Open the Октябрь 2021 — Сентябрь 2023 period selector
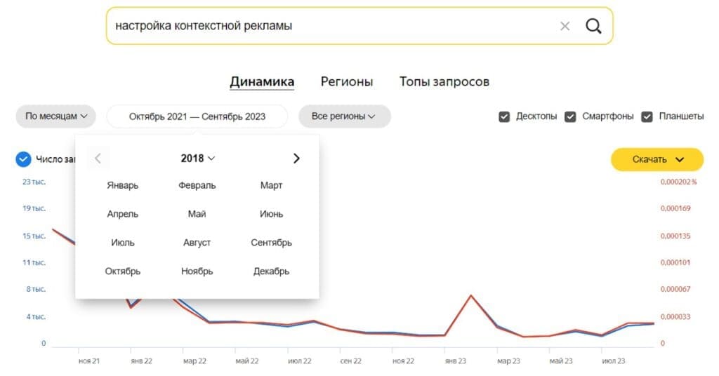Viewport: 719px width, 376px height. 197,116
